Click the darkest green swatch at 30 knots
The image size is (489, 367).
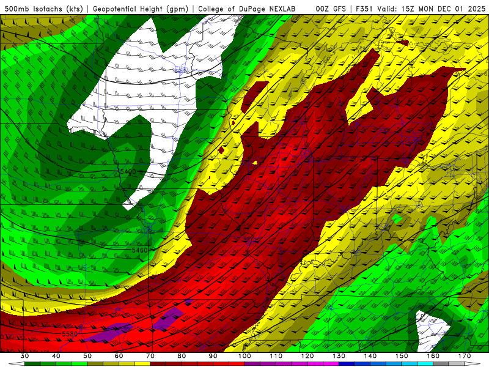32,364
